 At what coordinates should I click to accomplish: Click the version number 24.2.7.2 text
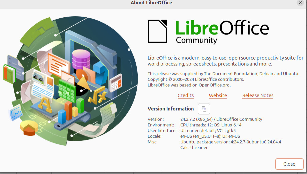[188, 119]
